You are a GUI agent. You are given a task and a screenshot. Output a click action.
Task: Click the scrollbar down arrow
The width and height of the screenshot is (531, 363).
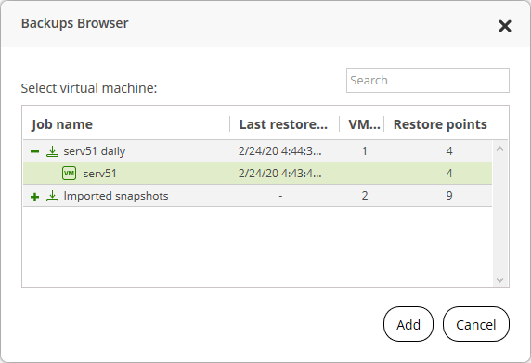499,279
